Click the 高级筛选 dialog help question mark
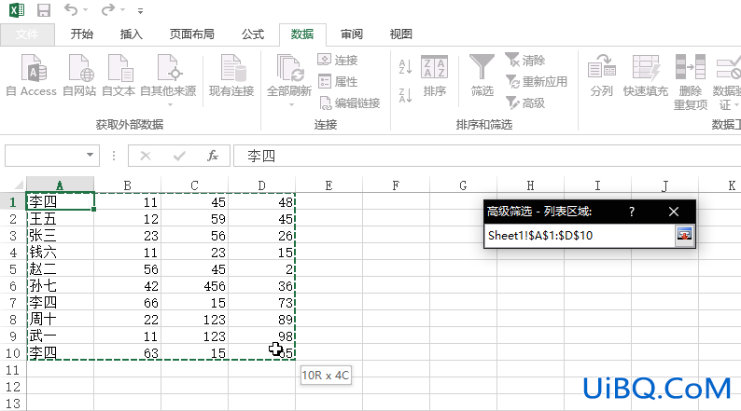741x411 pixels. click(x=632, y=212)
